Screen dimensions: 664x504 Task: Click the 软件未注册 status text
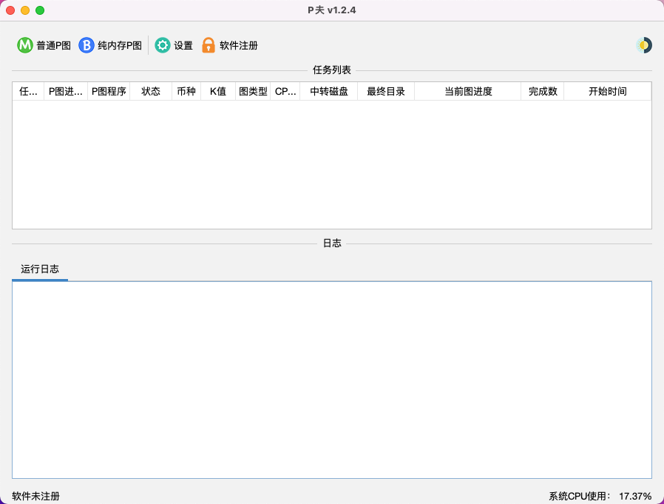[35, 496]
